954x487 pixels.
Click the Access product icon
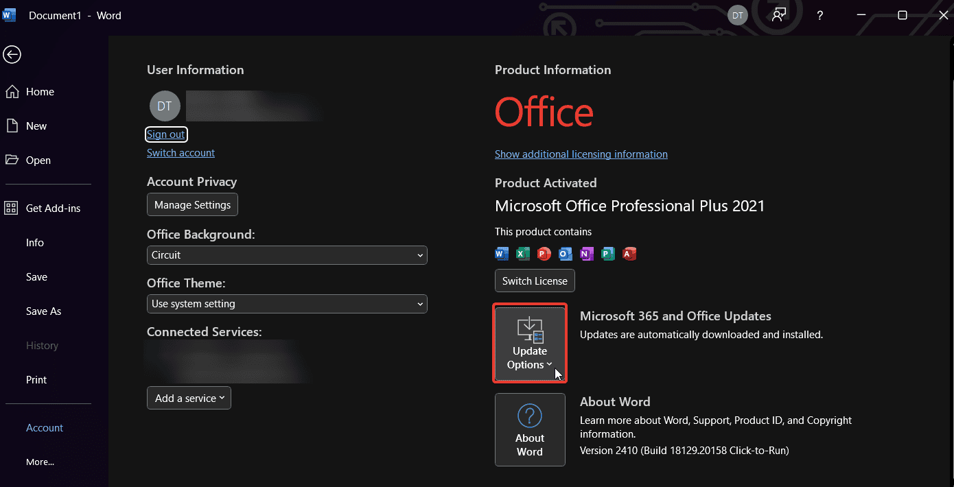(629, 254)
